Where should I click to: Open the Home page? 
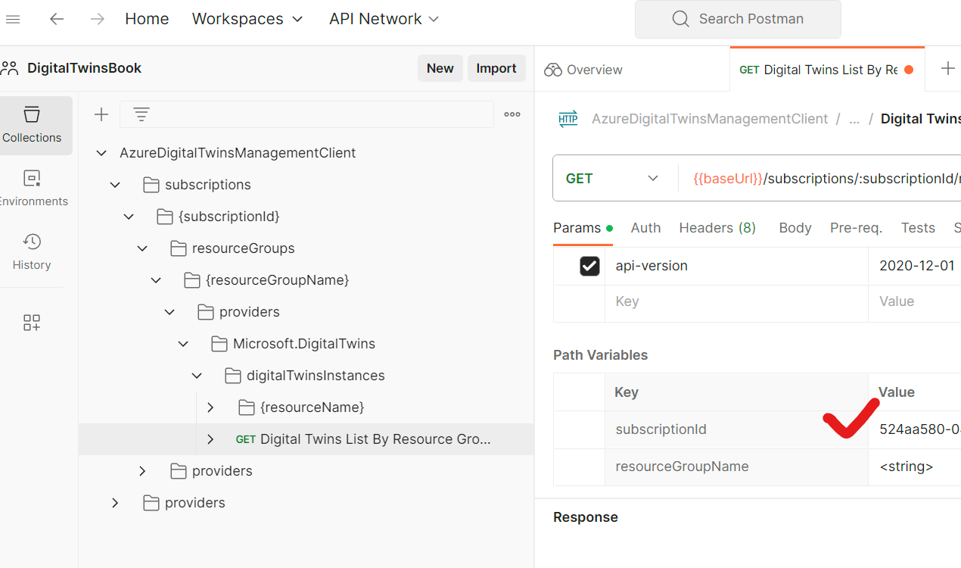click(x=147, y=19)
